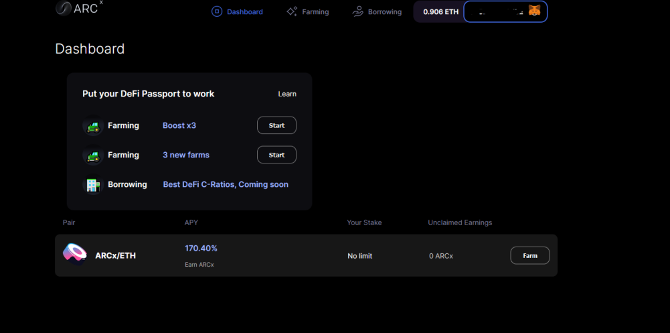The width and height of the screenshot is (670, 333).
Task: Click the Borrowing label in the passport card
Action: [127, 185]
